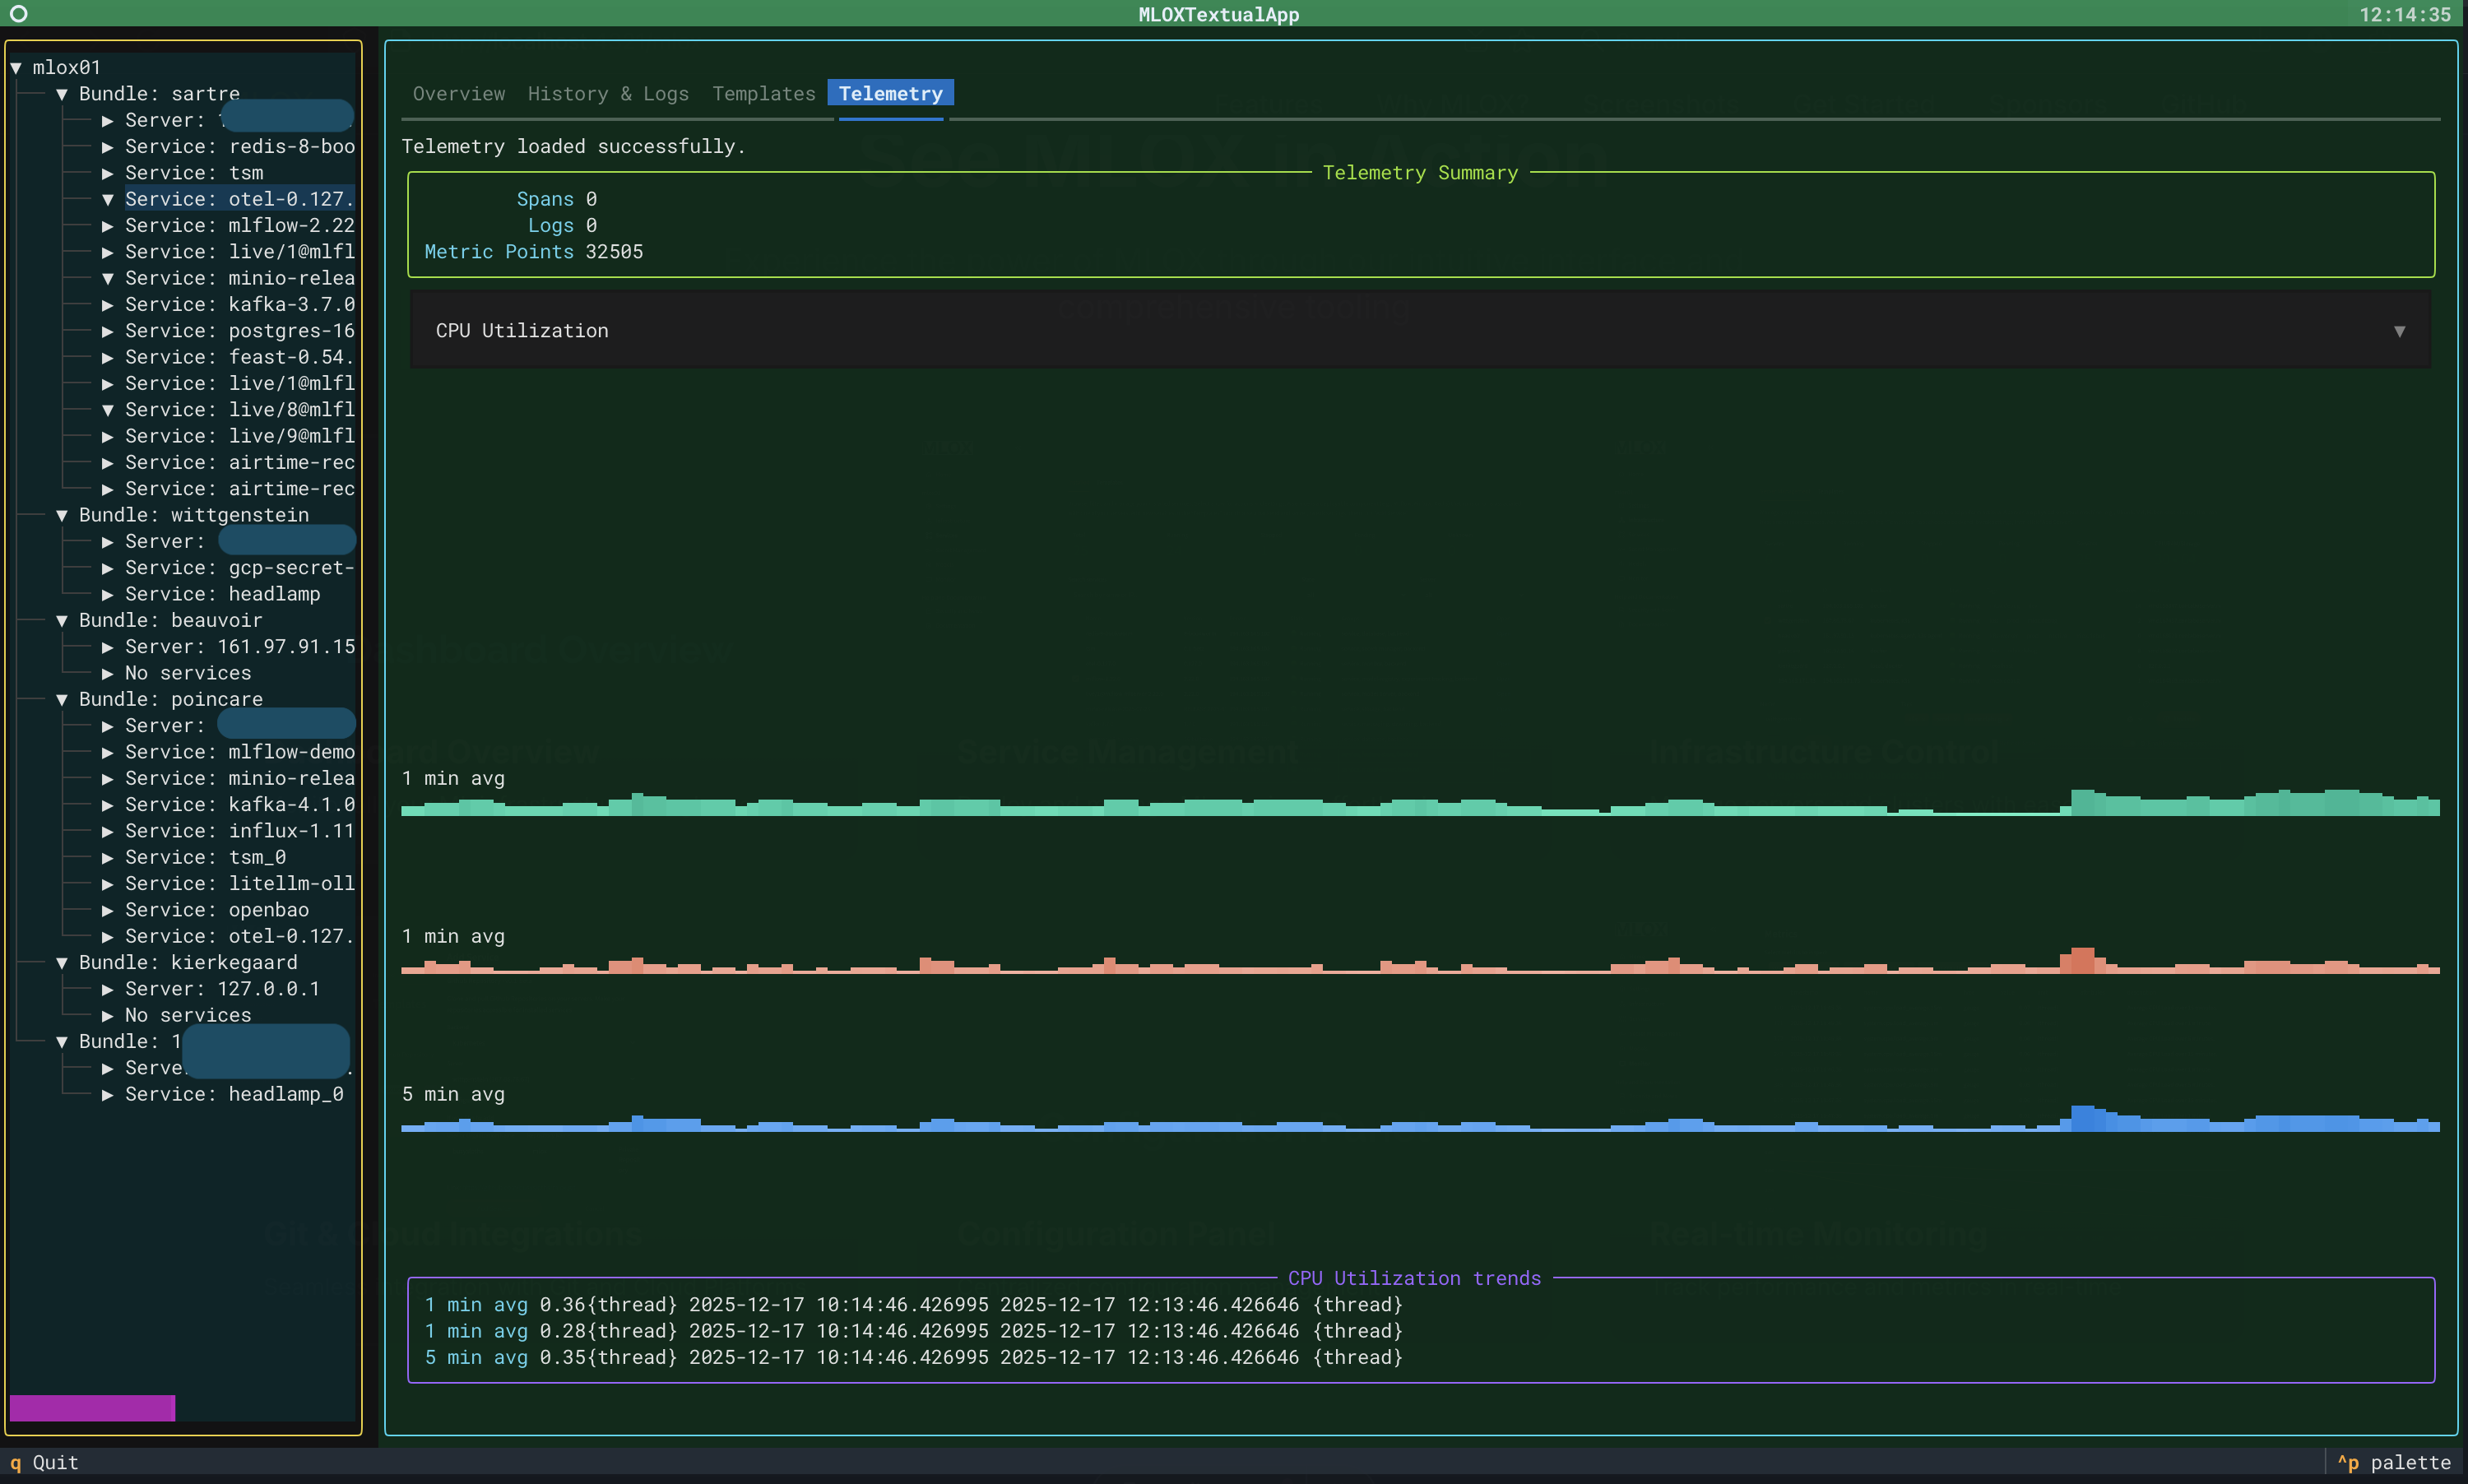Expand the headlamp service arrow
Image resolution: width=2468 pixels, height=1484 pixels.
[107, 594]
